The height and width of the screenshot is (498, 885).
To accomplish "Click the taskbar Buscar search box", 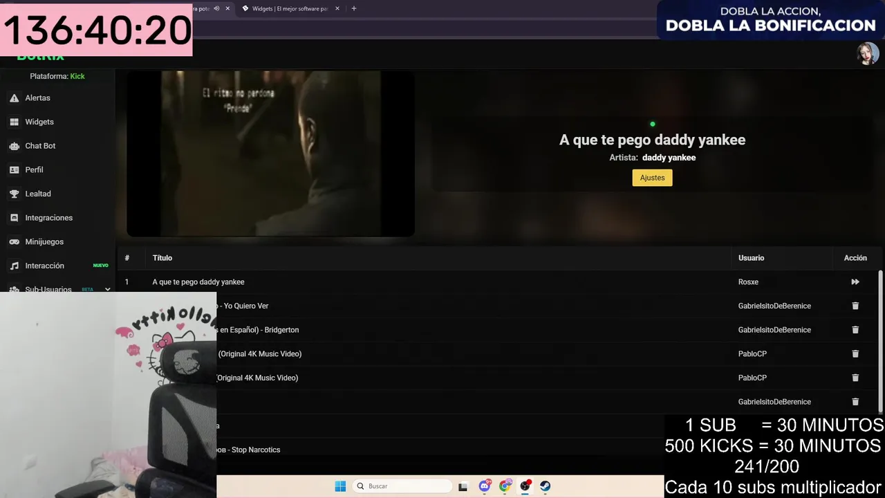I will (x=403, y=486).
